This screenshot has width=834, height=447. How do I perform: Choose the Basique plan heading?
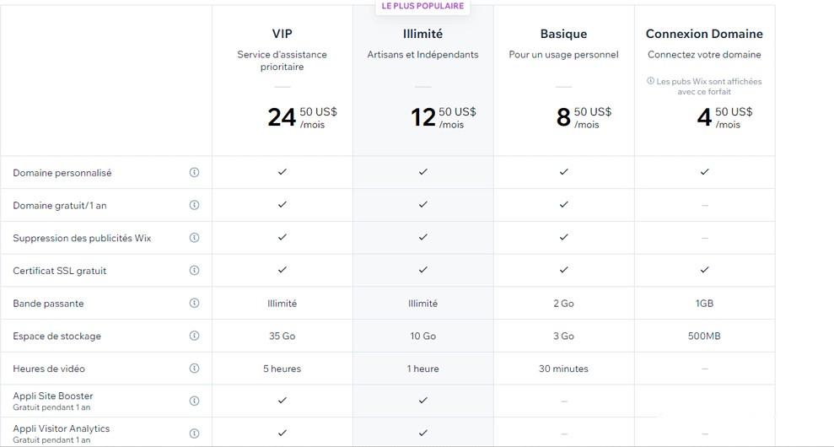pyautogui.click(x=564, y=34)
